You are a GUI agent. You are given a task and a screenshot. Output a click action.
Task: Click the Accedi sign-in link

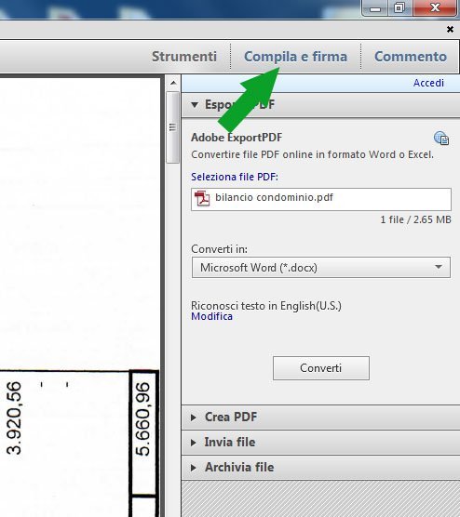tap(428, 83)
